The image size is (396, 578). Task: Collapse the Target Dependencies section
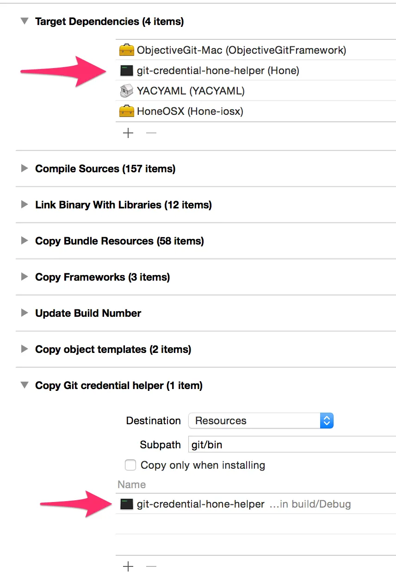[x=25, y=21]
